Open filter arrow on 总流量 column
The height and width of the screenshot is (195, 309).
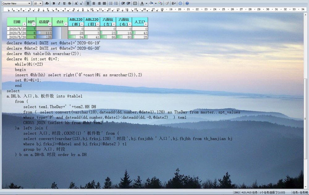point(50,24)
